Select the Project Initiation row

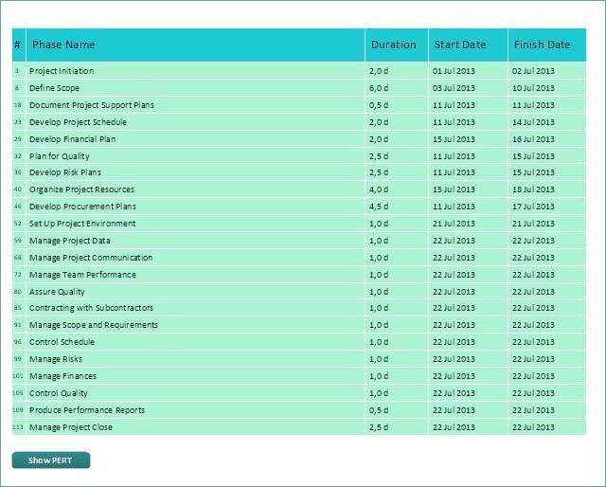pyautogui.click(x=299, y=71)
